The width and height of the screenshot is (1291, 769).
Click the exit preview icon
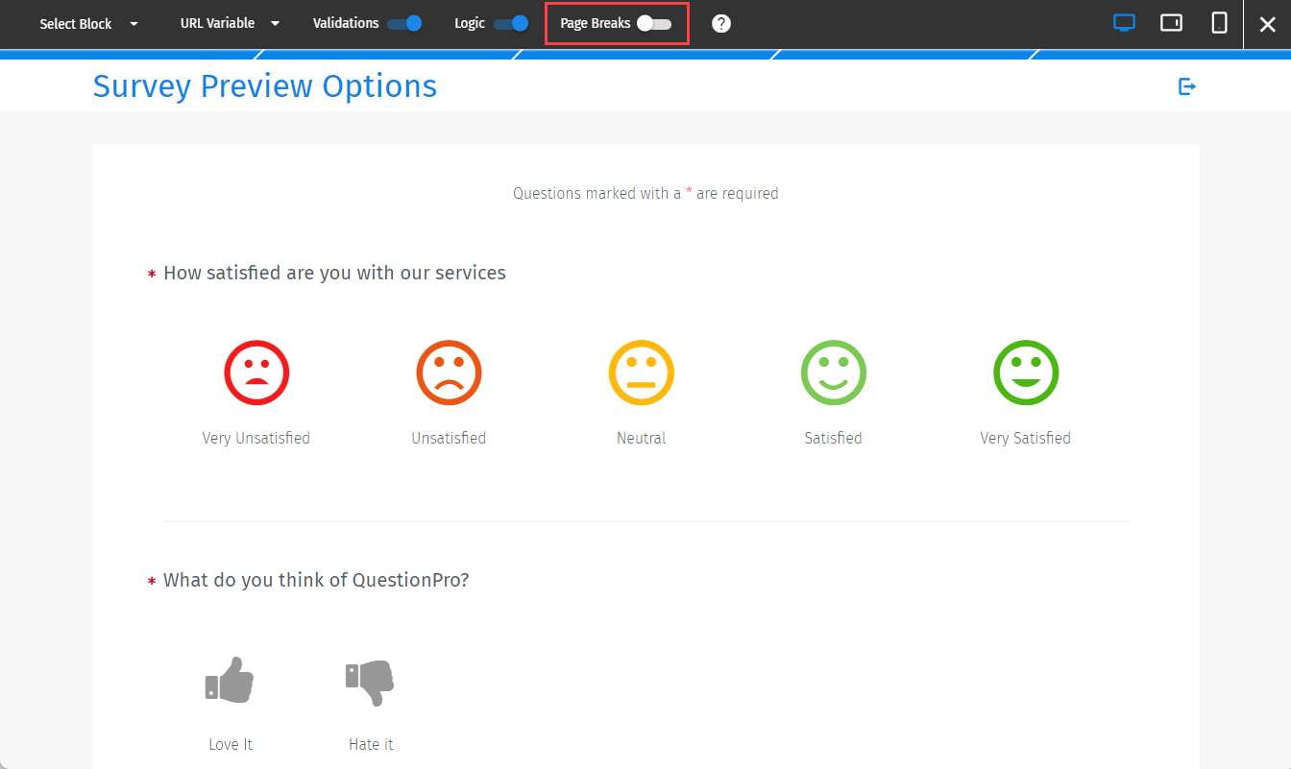1187,85
